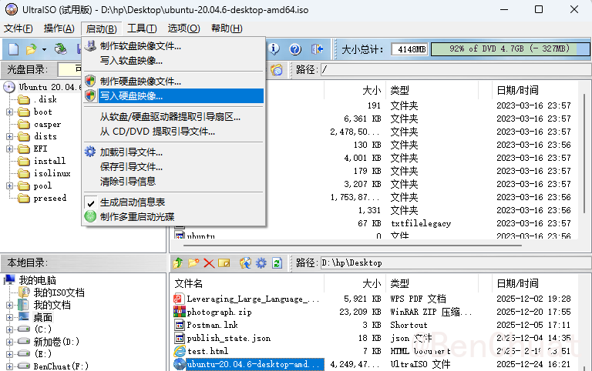This screenshot has width=592, height=371.
Task: Open the 文件(F) menu
Action: click(x=18, y=28)
